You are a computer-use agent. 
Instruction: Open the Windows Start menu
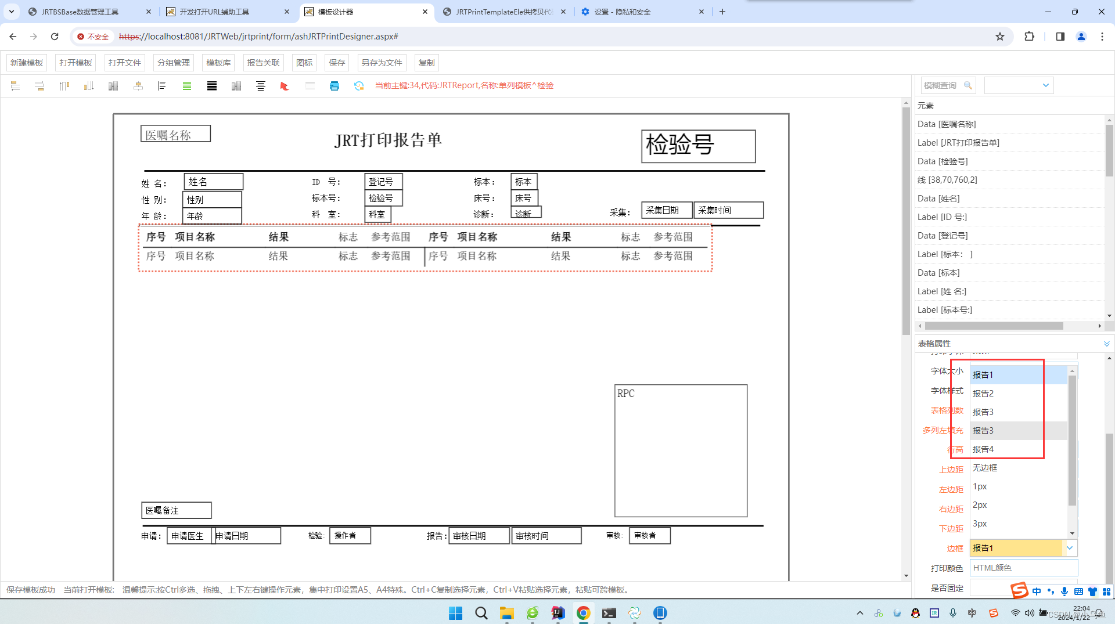click(456, 613)
